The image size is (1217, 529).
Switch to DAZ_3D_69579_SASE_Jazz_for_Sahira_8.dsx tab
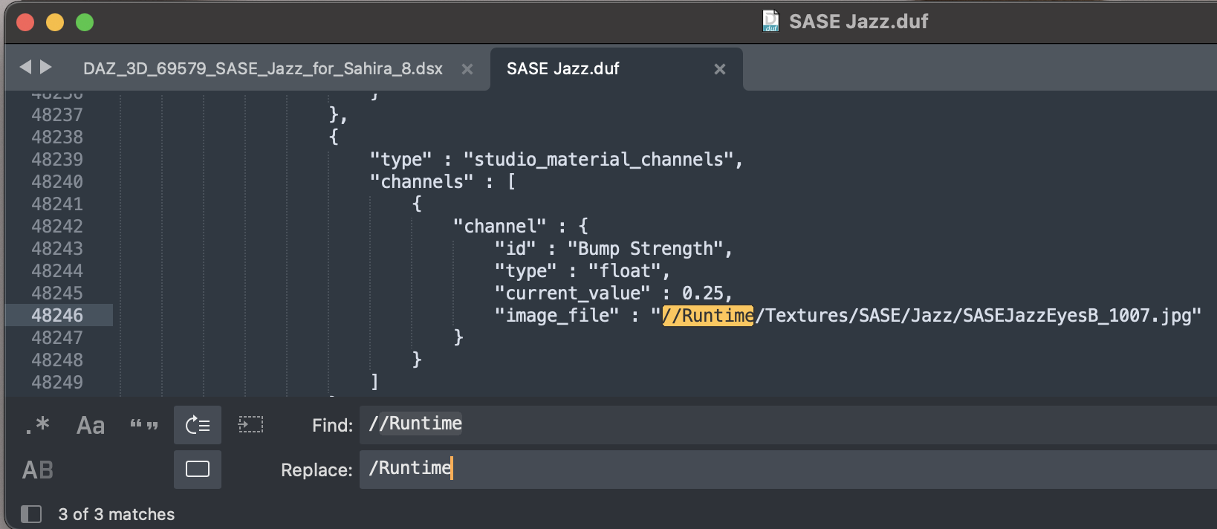tap(262, 69)
